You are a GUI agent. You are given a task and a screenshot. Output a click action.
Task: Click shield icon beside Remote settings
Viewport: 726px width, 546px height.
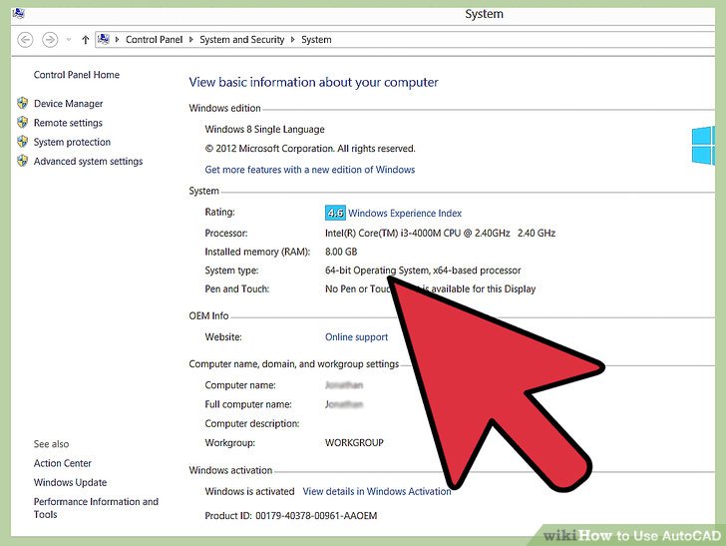22,122
